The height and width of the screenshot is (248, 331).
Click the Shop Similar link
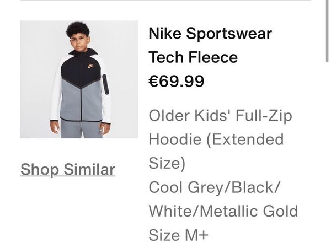click(68, 169)
